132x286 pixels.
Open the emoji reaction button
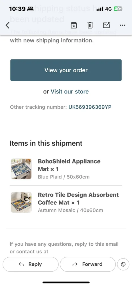pyautogui.click(x=123, y=264)
